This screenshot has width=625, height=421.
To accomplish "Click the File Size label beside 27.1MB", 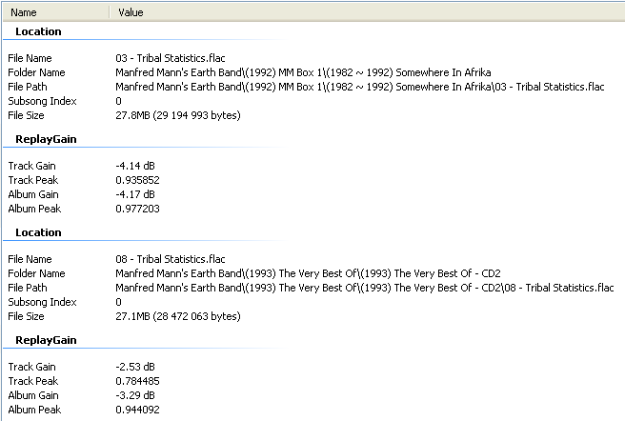I will pyautogui.click(x=26, y=316).
